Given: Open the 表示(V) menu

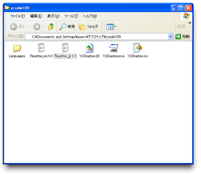Looking at the screenshot, I should (x=53, y=16).
